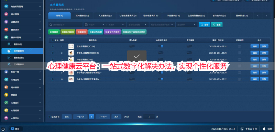Click the green 新增量表 button
275x132 pixels.
pos(54,32)
